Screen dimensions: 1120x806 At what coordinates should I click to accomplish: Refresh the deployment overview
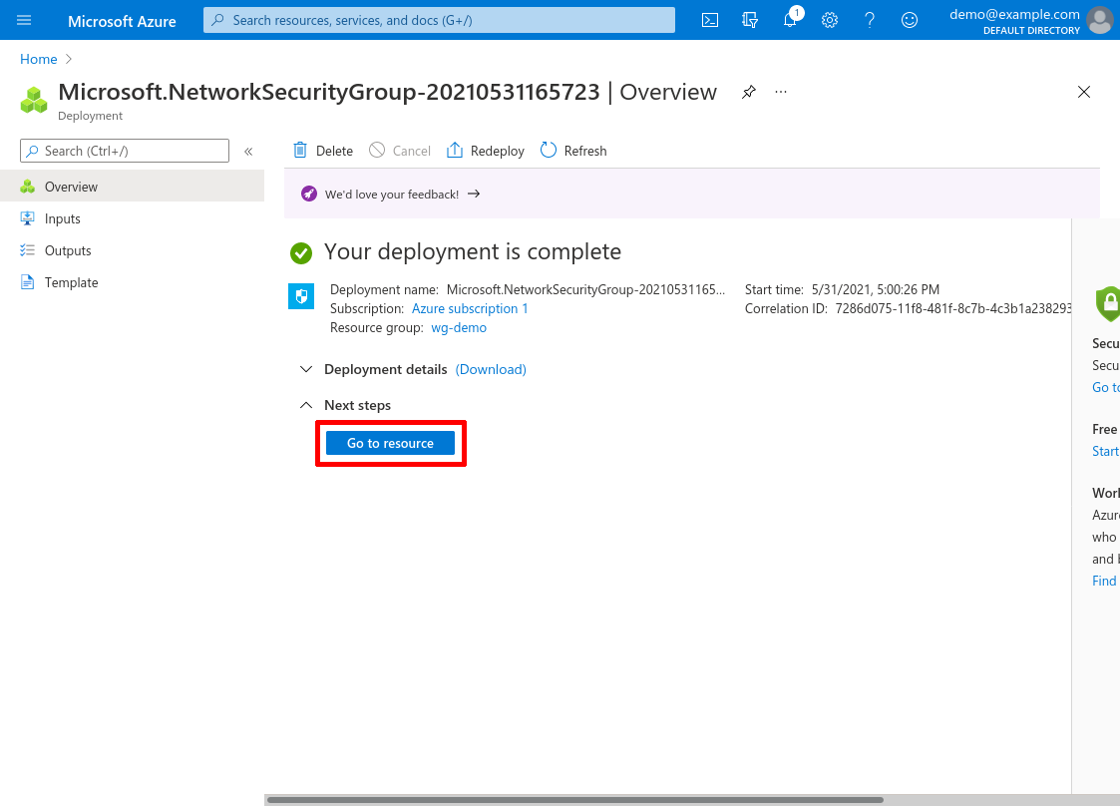[x=573, y=150]
